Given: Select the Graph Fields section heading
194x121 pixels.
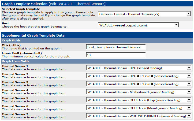Looking at the screenshot, I should [x=12, y=40].
